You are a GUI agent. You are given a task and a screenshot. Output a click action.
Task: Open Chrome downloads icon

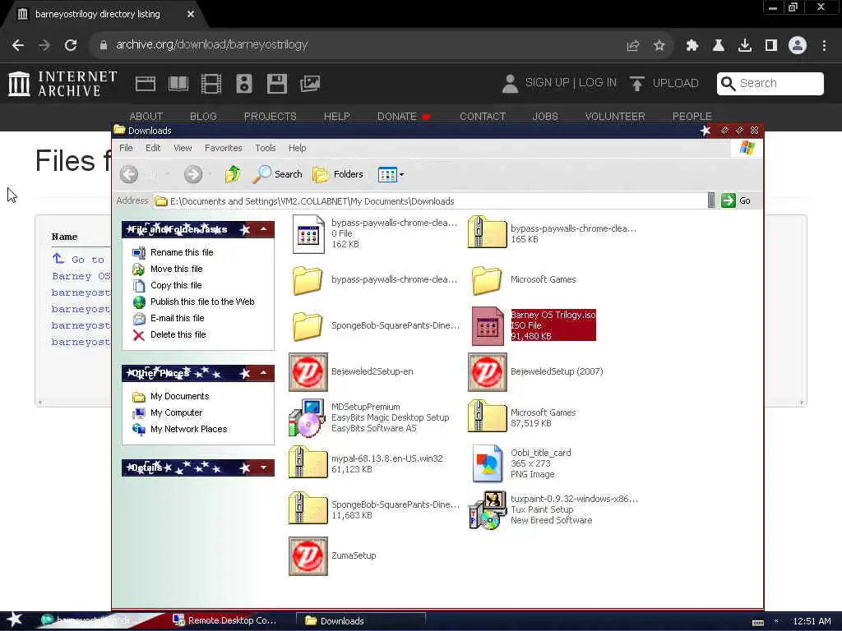coord(745,46)
